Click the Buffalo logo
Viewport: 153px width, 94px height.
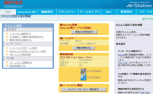point(13,3)
